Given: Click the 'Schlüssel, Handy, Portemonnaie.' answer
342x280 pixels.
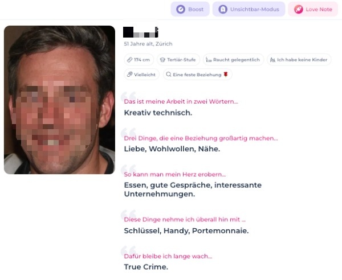Looking at the screenshot, I should 186,230.
